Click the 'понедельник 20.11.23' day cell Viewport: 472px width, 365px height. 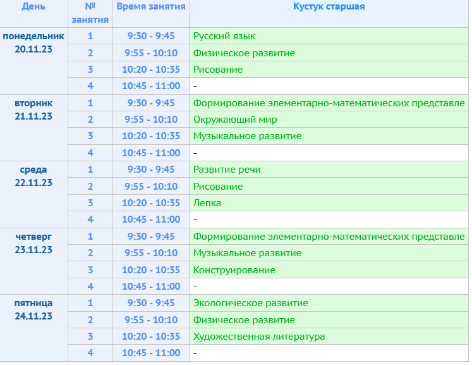(33, 43)
